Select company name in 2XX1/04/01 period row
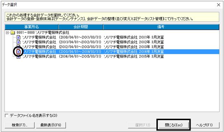 [x=39, y=42]
